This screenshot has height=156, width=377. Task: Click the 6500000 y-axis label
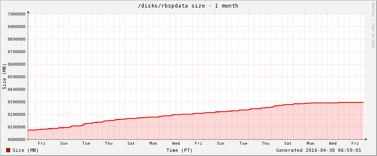click(16, 77)
